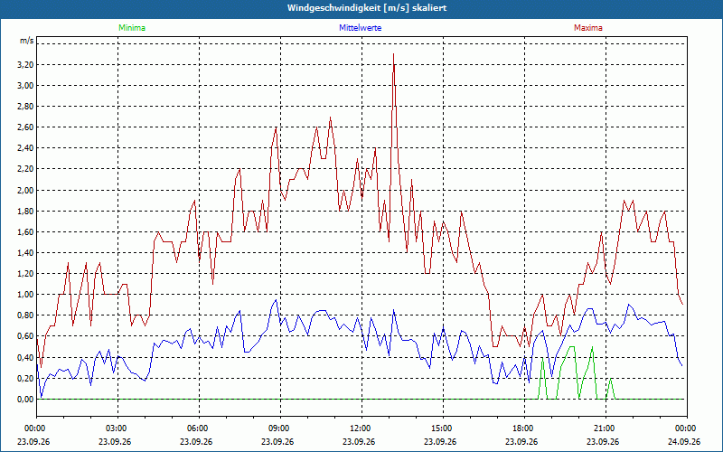Click the '03:00' time label on the x-axis

(x=118, y=428)
